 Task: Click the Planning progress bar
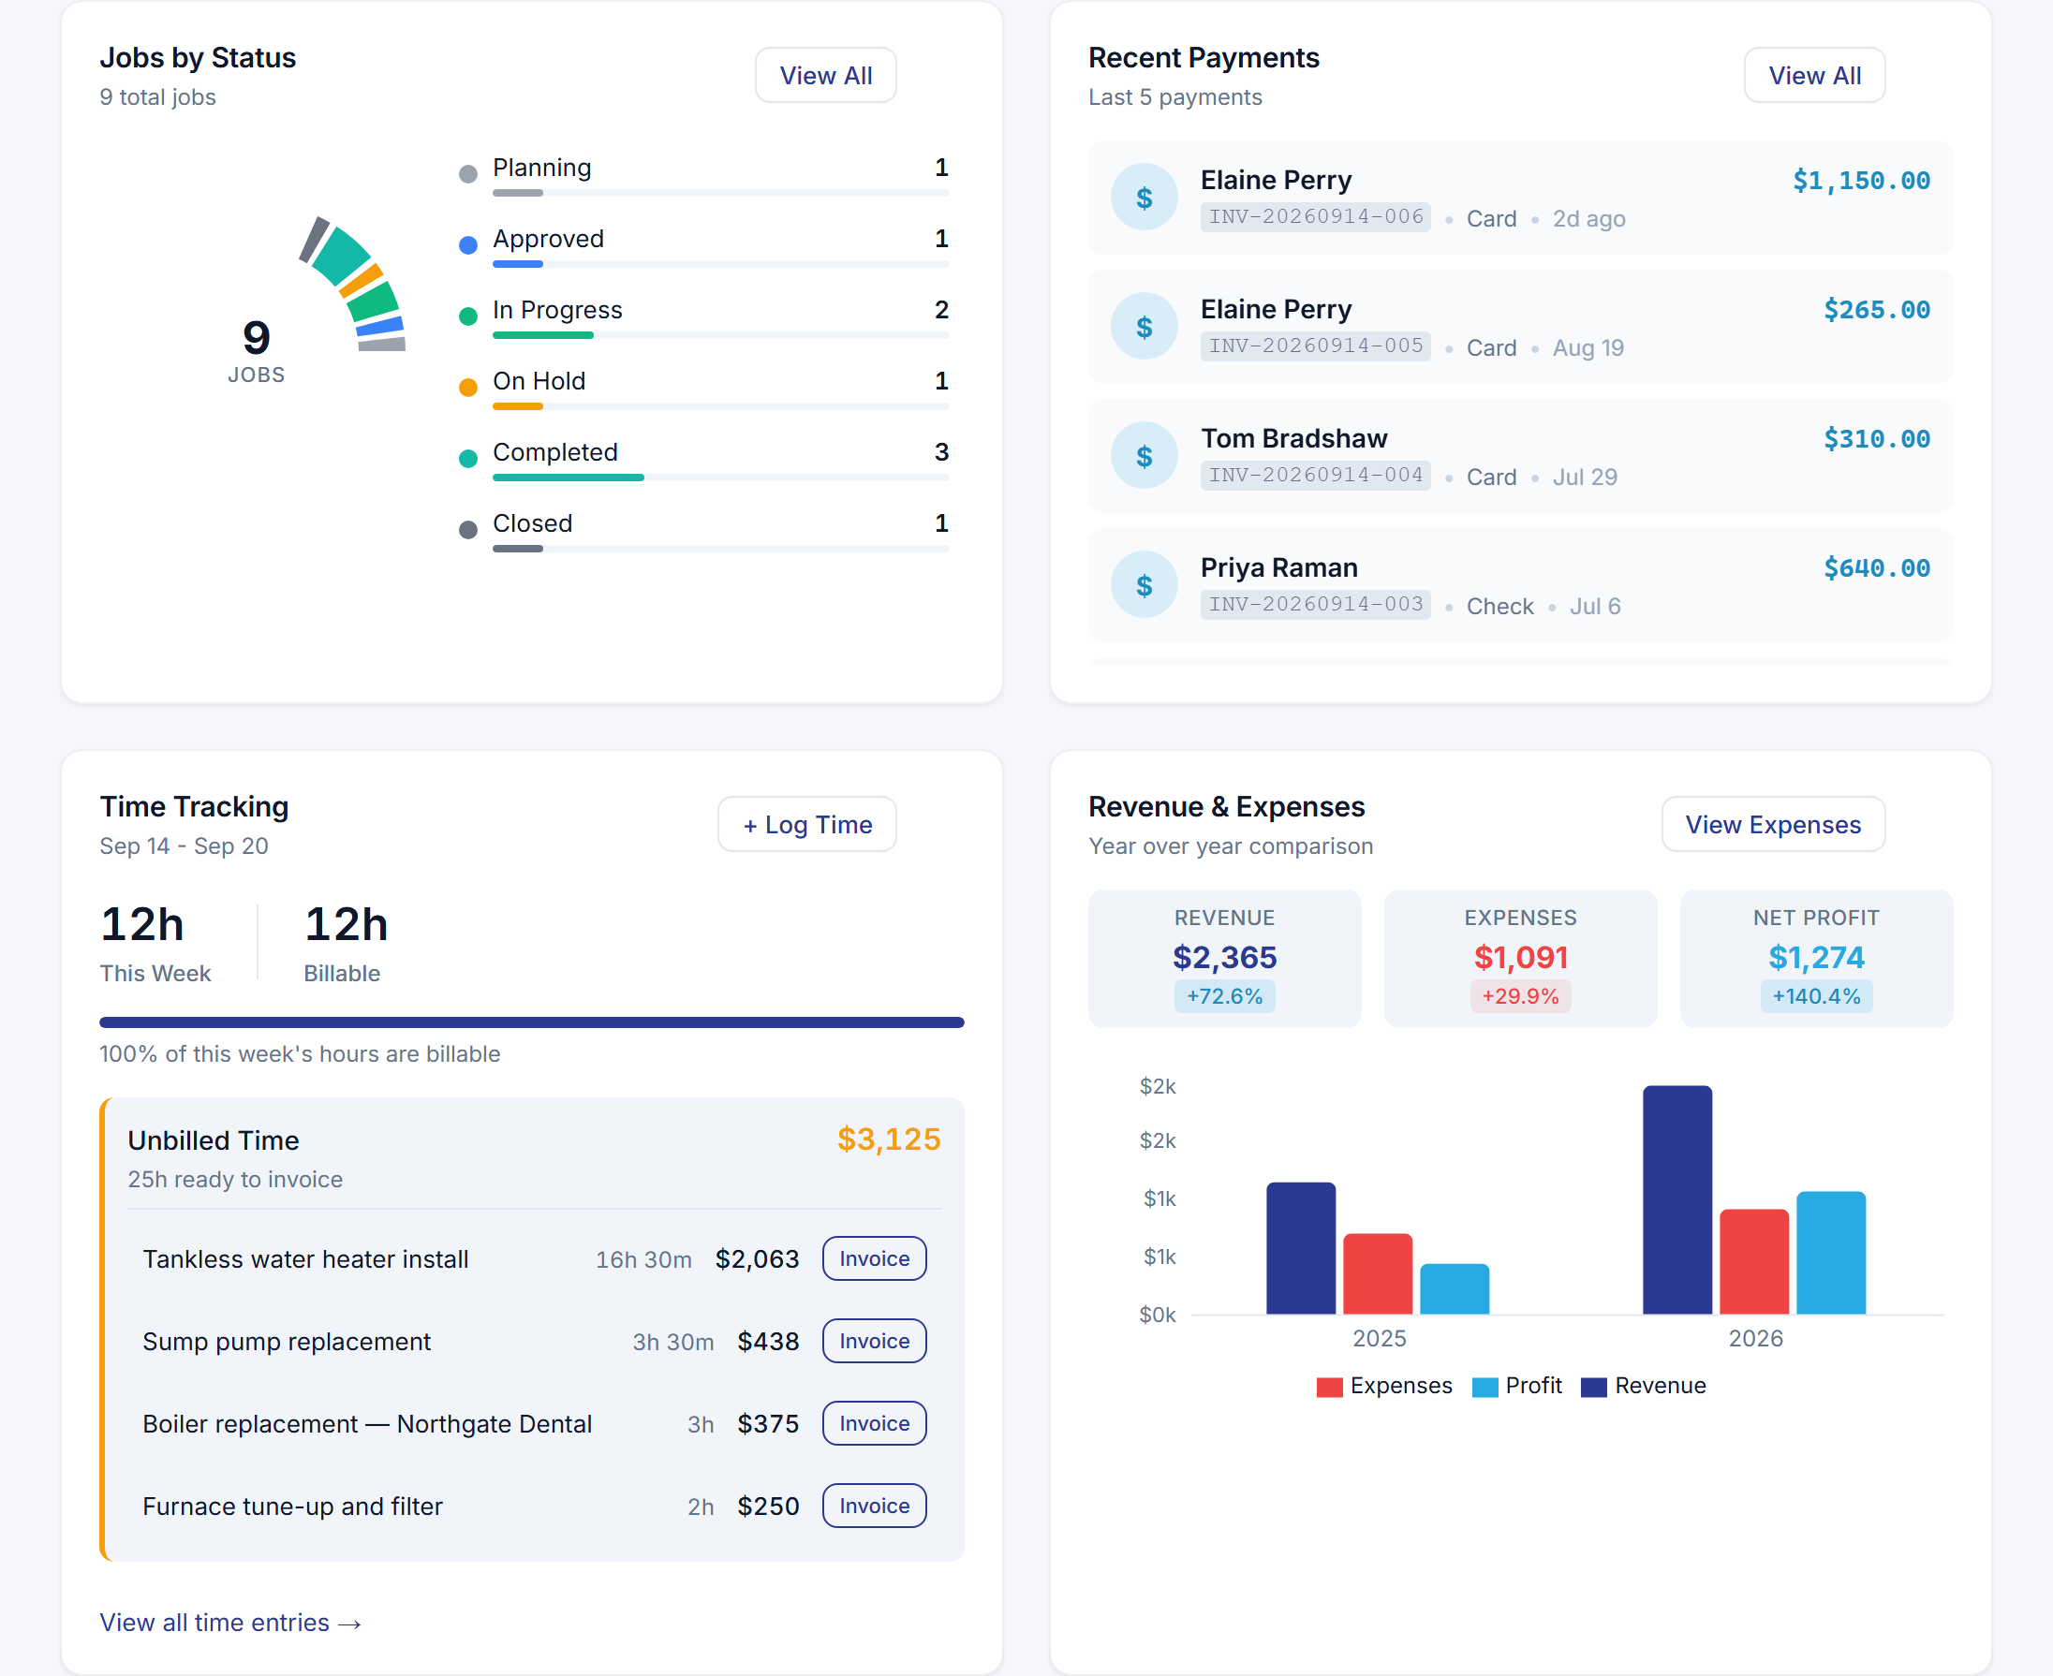(720, 193)
